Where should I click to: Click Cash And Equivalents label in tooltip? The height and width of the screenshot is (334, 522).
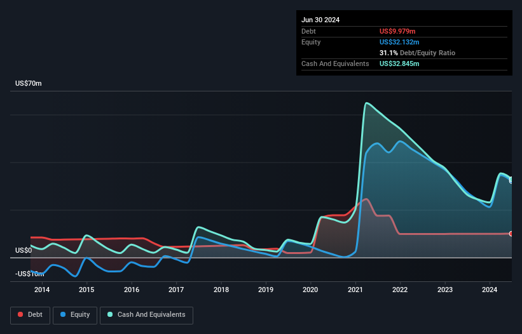tap(335, 63)
